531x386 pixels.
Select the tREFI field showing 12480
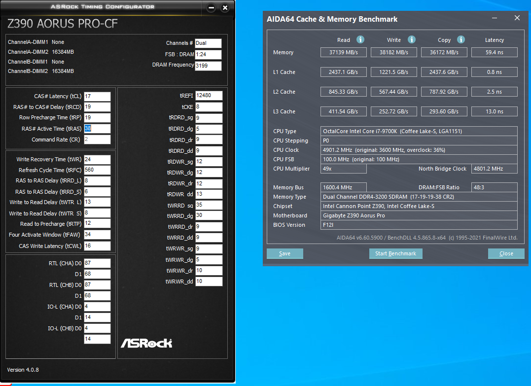209,96
